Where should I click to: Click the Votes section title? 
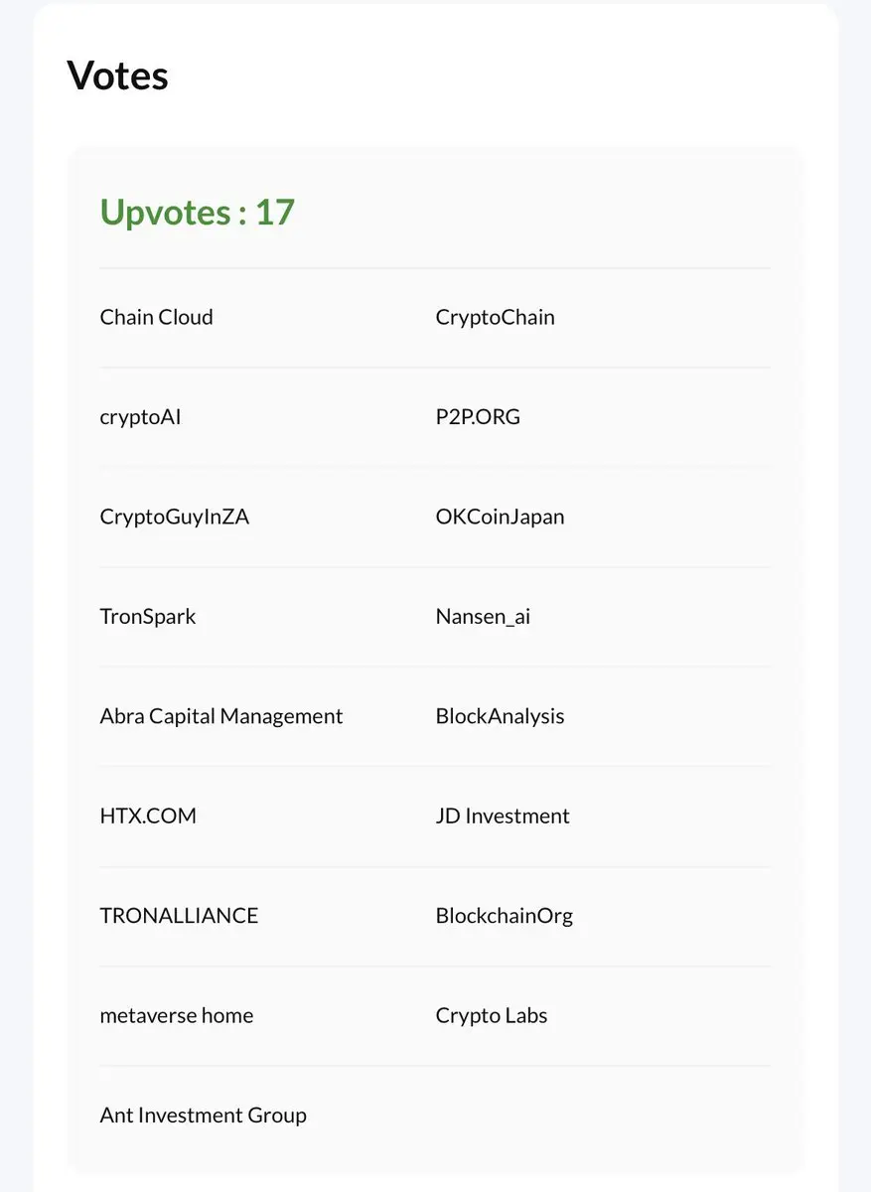tap(117, 75)
